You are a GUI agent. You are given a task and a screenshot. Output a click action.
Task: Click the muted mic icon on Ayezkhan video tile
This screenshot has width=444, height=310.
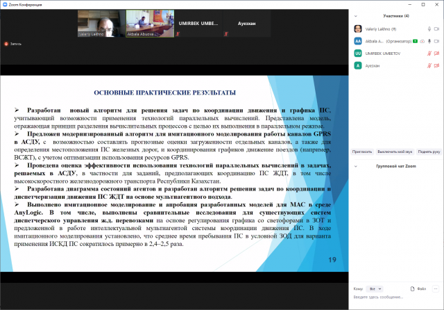[226, 34]
